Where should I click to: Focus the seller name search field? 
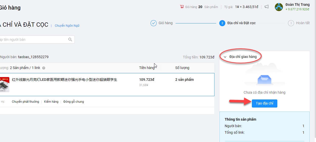coord(33,40)
